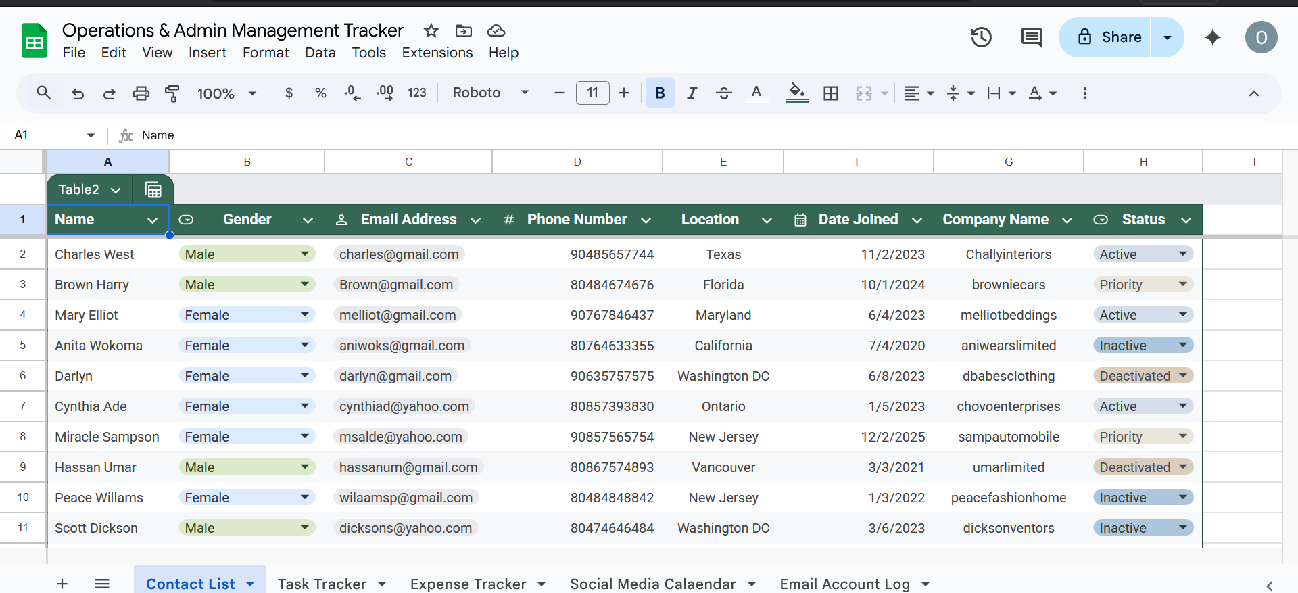Open the Extensions menu
This screenshot has height=593, width=1298.
(437, 53)
